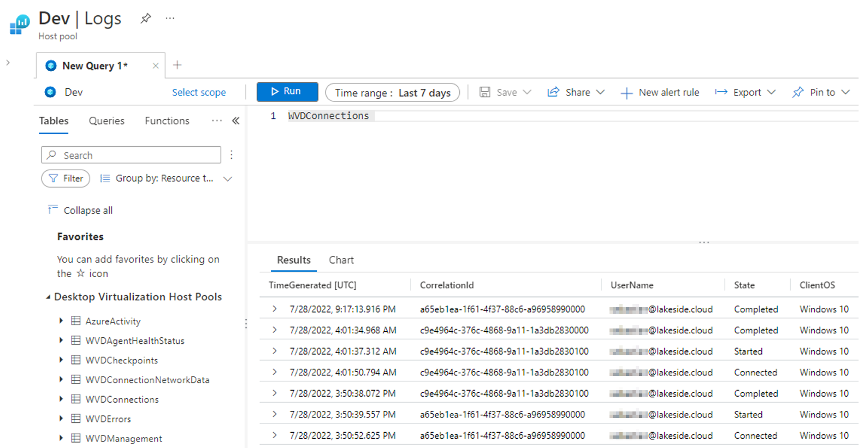This screenshot has height=448, width=864.
Task: Click the Dev Logs host pool logo
Action: click(x=20, y=25)
